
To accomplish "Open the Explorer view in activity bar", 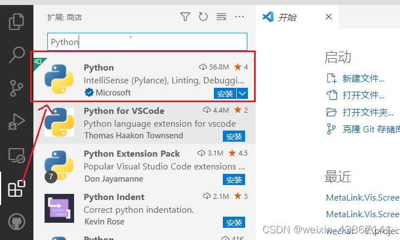I will pyautogui.click(x=17, y=22).
